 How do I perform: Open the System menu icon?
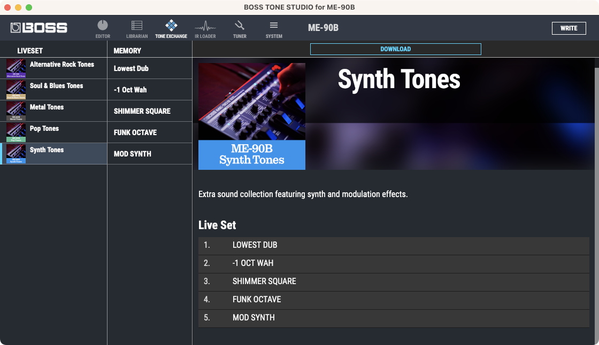(x=274, y=26)
